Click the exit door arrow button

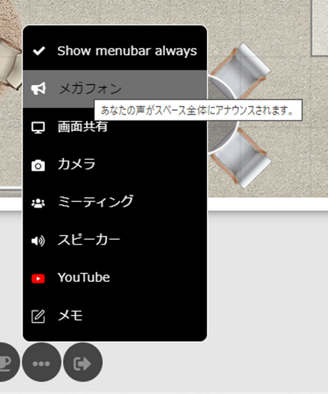[x=83, y=363]
